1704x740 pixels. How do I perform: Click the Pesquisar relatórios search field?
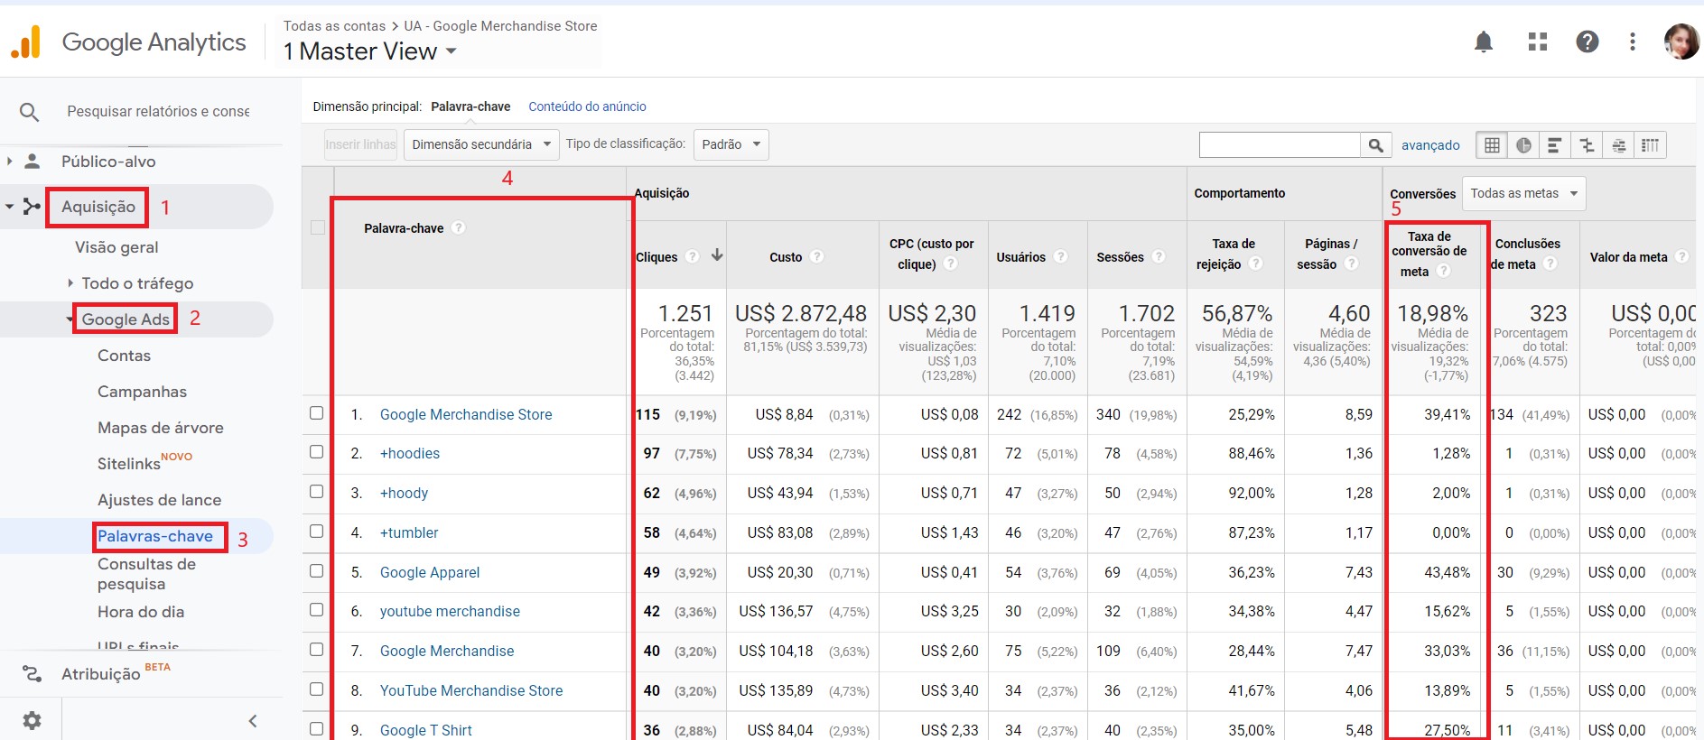coord(158,112)
